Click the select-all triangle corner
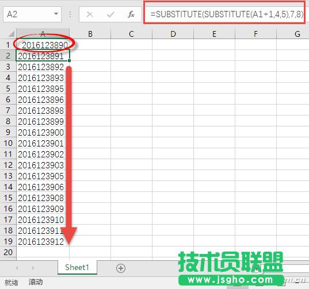This screenshot has width=309, height=289. pos(12,34)
